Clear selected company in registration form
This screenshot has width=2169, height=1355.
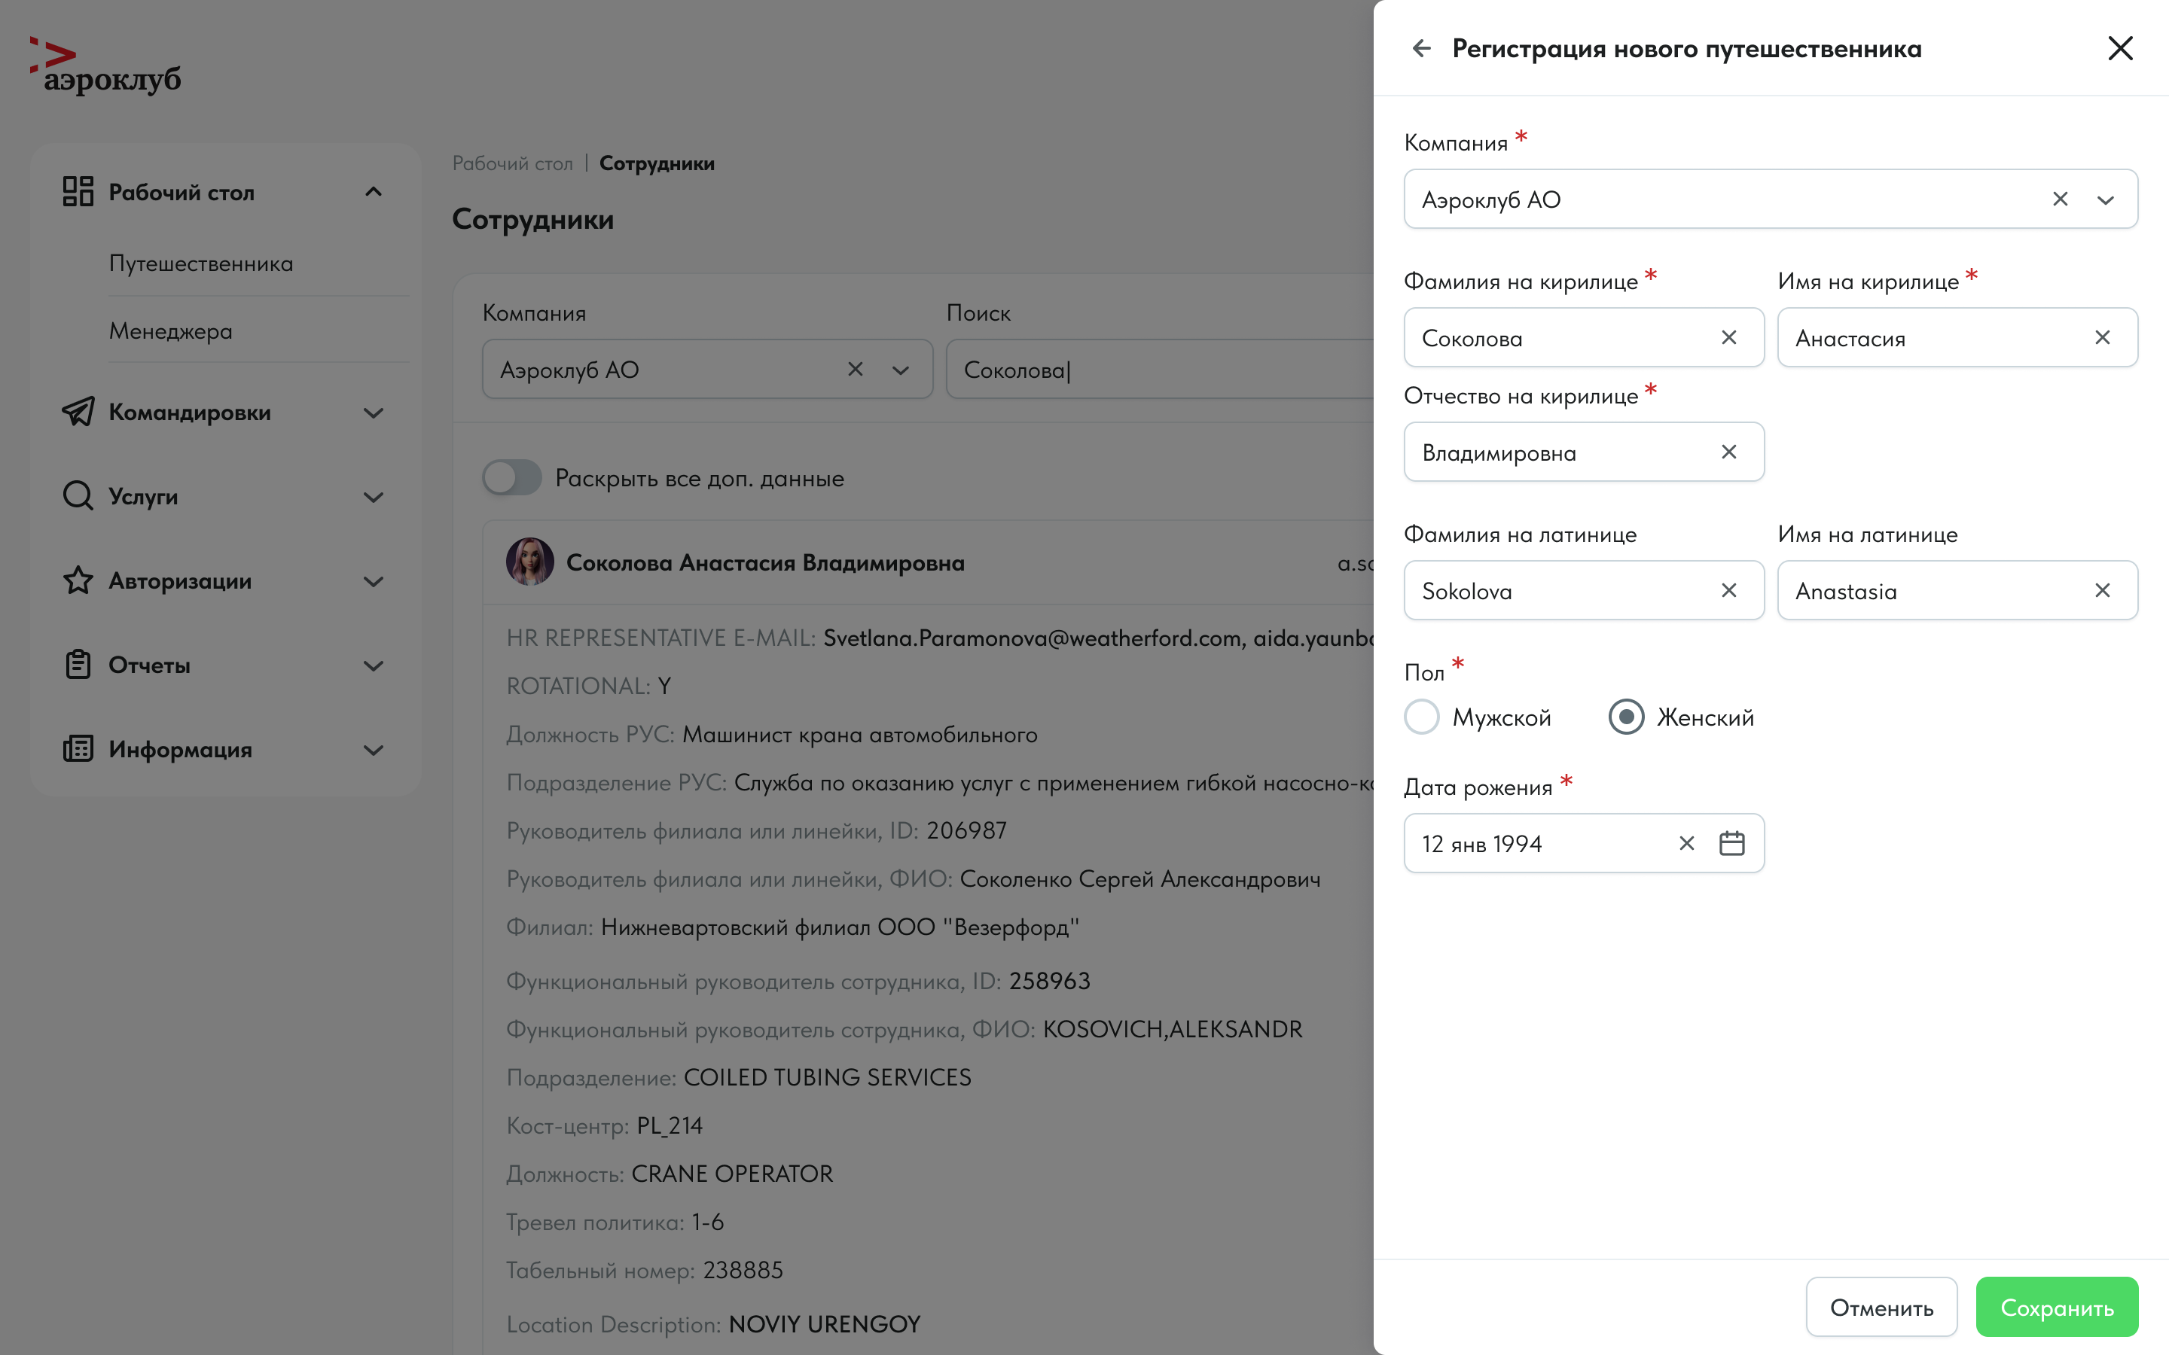(x=2060, y=199)
